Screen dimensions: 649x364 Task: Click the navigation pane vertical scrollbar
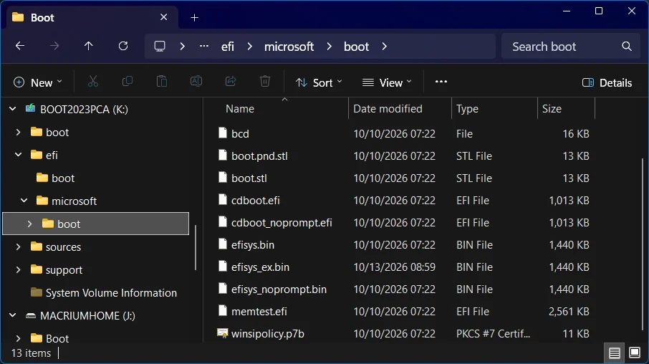196,248
